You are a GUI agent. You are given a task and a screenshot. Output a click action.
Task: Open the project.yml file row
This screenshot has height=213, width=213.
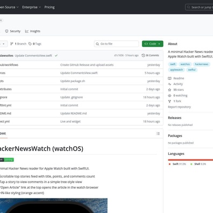(82, 122)
